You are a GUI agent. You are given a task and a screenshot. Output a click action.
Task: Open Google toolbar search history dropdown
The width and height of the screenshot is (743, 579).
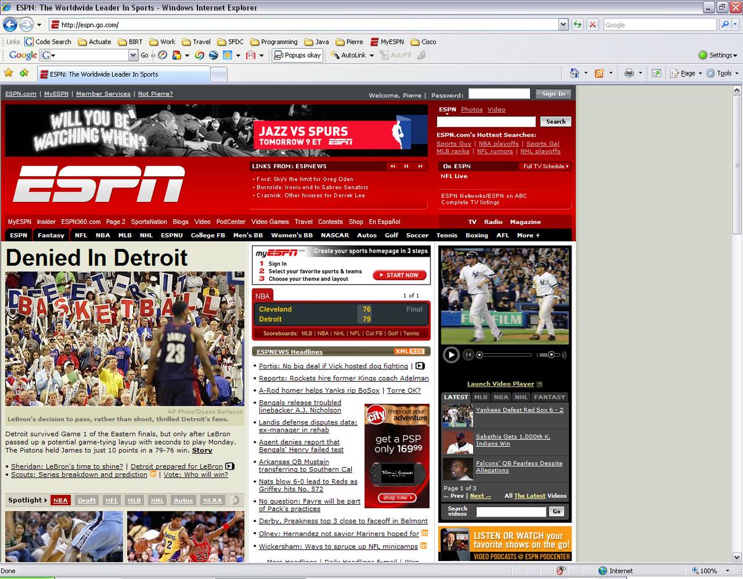coord(133,55)
